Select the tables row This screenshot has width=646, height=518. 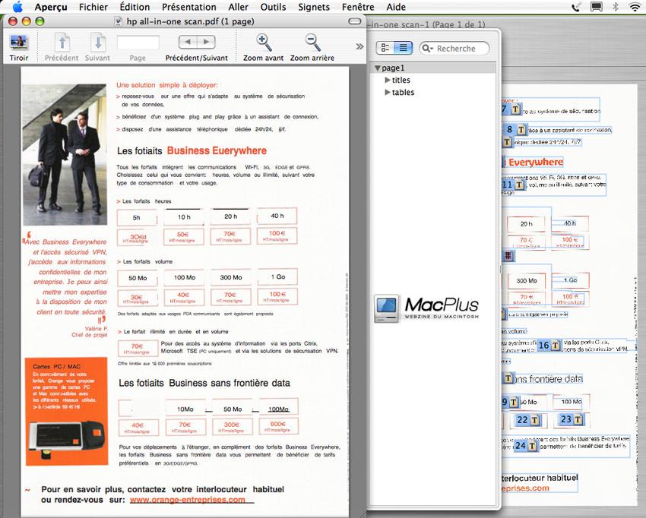pos(432,92)
